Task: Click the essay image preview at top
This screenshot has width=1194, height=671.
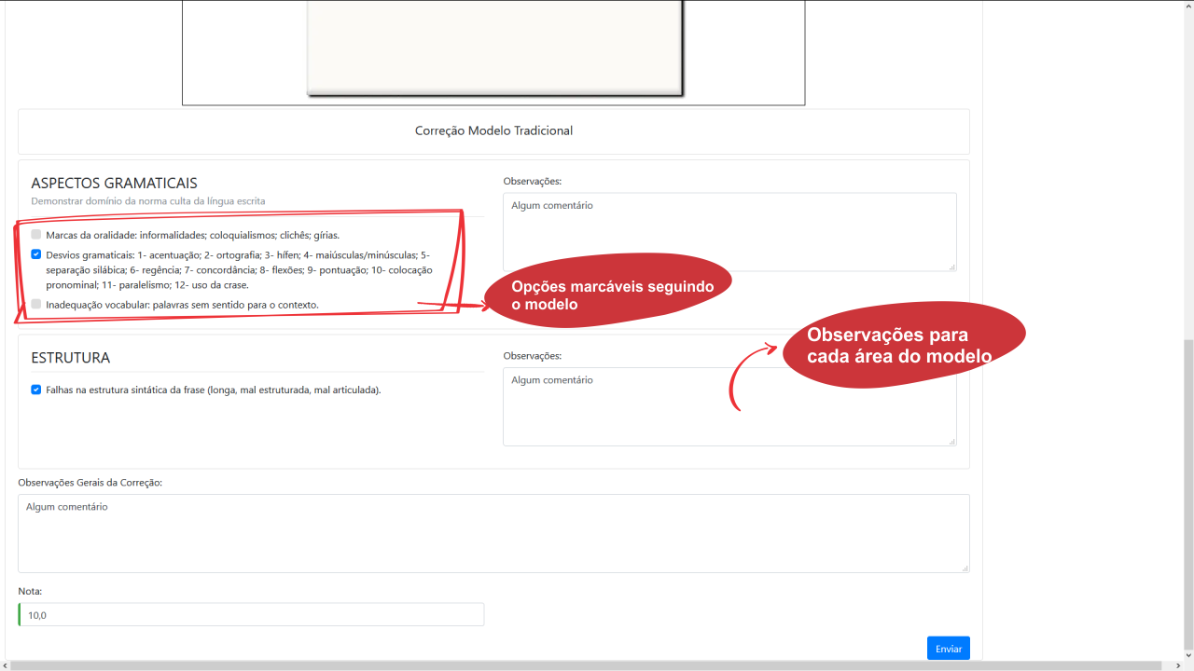Action: [494, 47]
